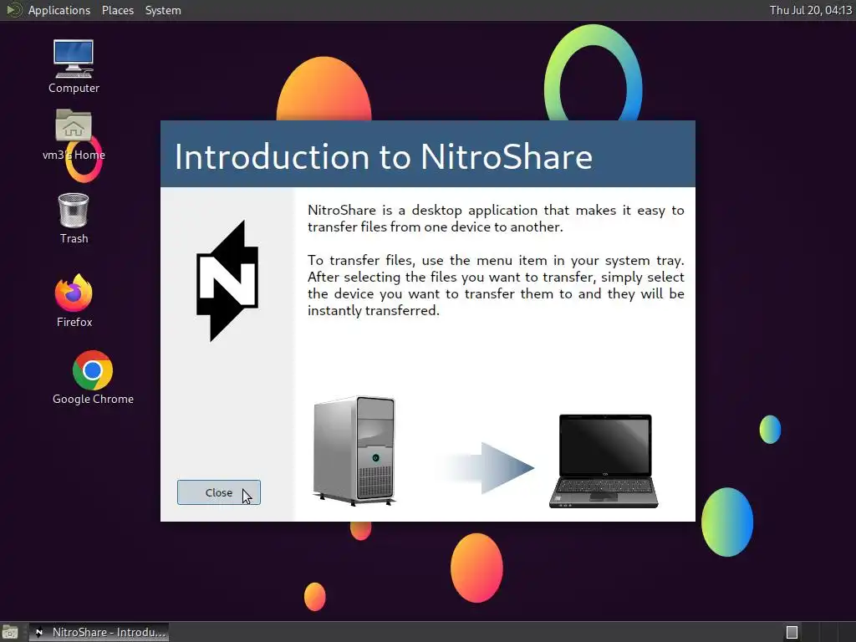Screen dimensions: 856x642
Task: Click the clock showing Thu Jul 20, 04:13
Action: pos(810,10)
